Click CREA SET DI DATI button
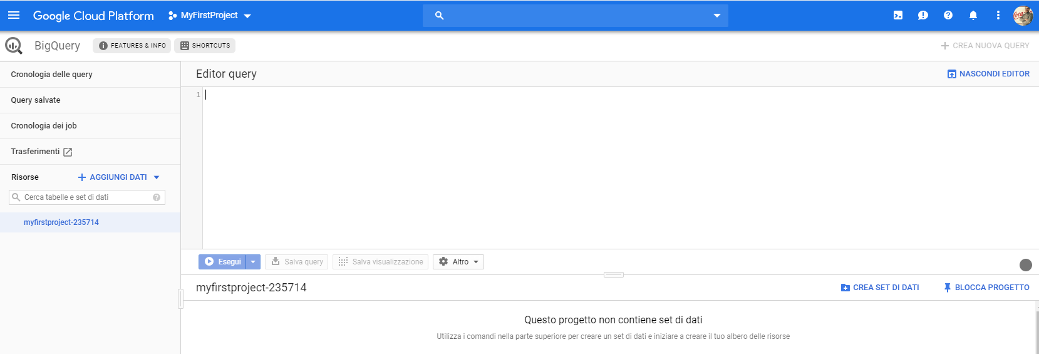 pos(880,288)
